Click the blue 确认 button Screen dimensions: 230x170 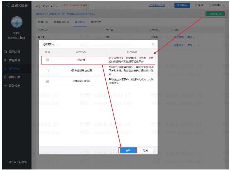click(x=128, y=150)
